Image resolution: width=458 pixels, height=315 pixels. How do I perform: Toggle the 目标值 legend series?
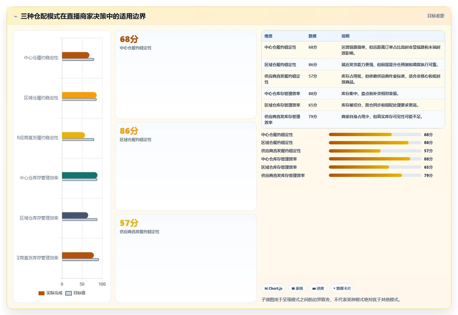click(75, 293)
